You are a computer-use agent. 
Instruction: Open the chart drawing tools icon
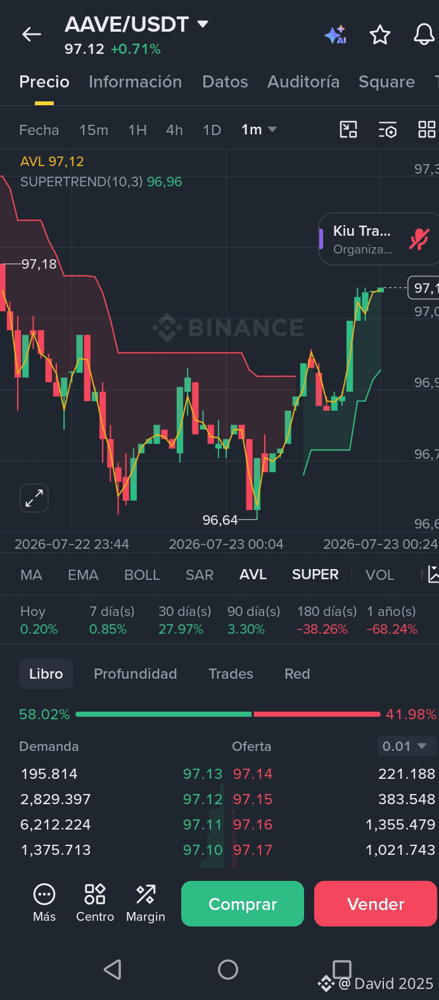click(x=348, y=130)
